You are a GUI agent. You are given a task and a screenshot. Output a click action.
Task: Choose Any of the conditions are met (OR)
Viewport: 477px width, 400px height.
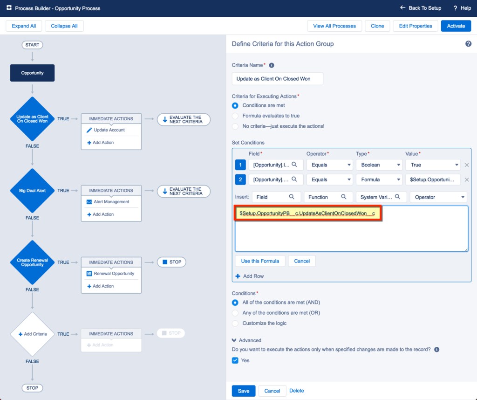pyautogui.click(x=235, y=313)
